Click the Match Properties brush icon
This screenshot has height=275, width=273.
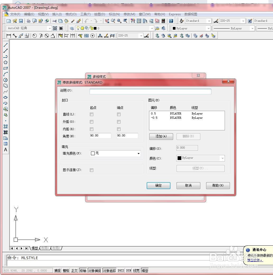pyautogui.click(x=73, y=21)
